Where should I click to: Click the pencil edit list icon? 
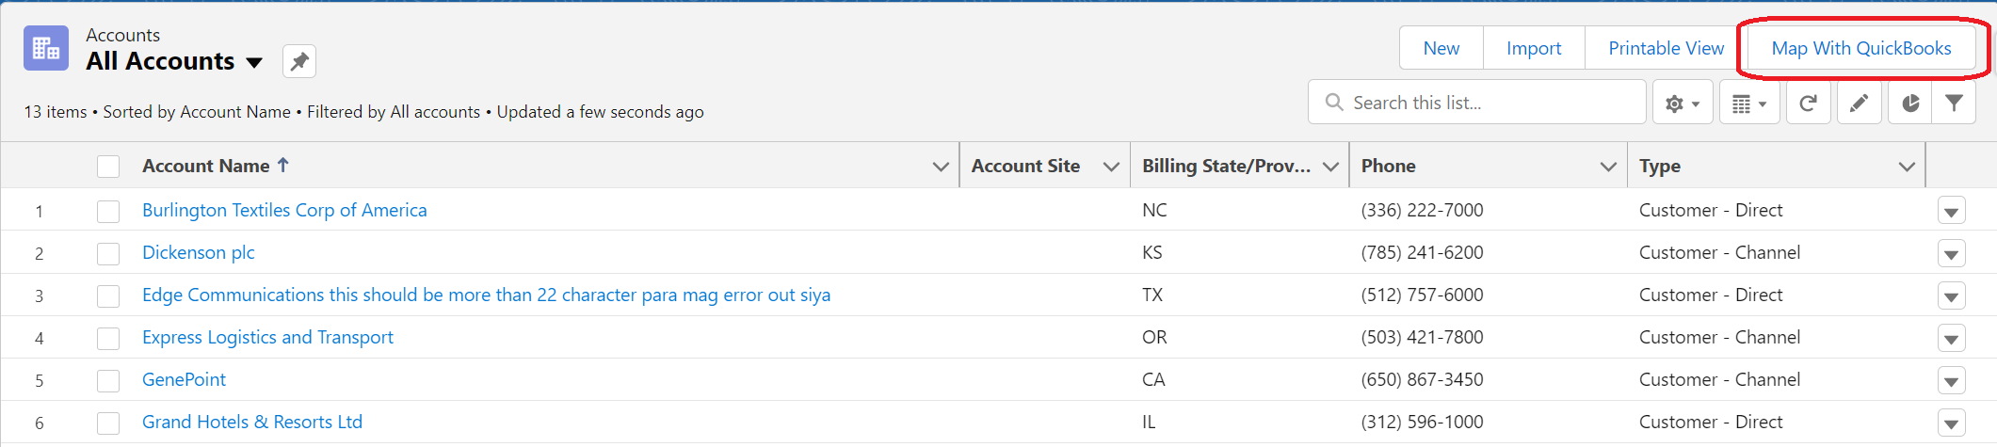[1858, 103]
